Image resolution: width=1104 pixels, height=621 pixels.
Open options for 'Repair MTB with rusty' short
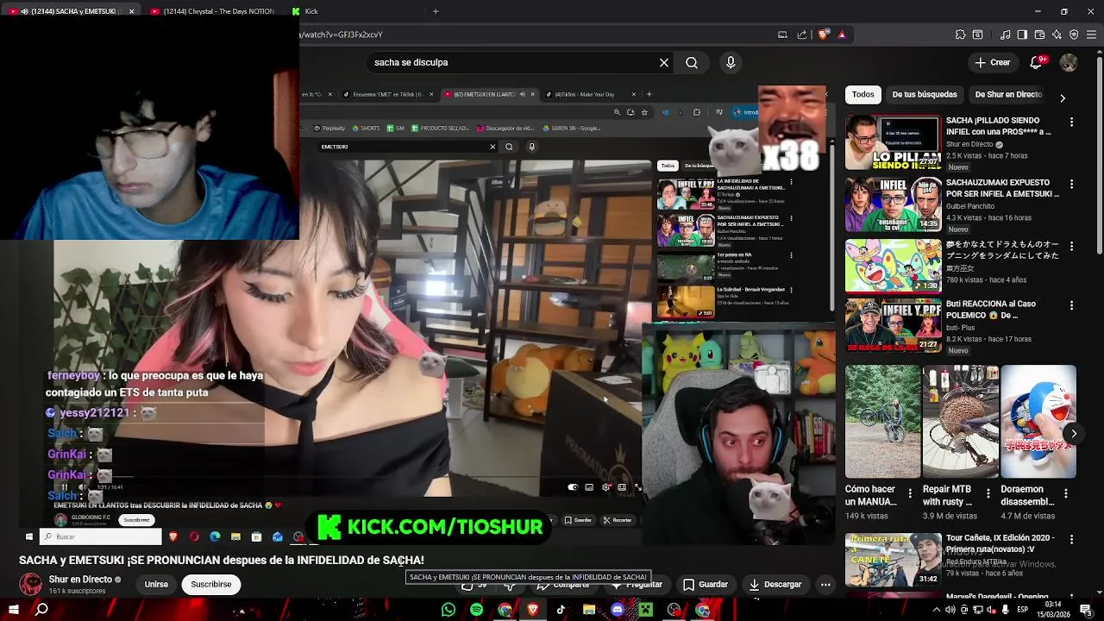click(988, 493)
